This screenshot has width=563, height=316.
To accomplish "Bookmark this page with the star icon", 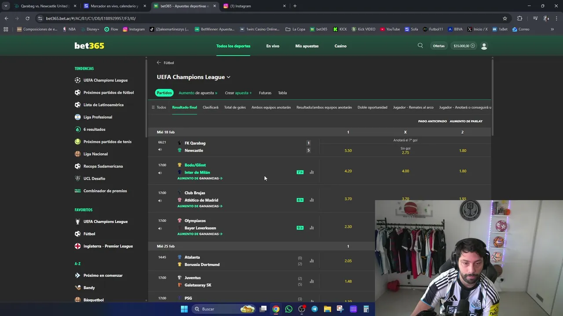I will 505,18.
